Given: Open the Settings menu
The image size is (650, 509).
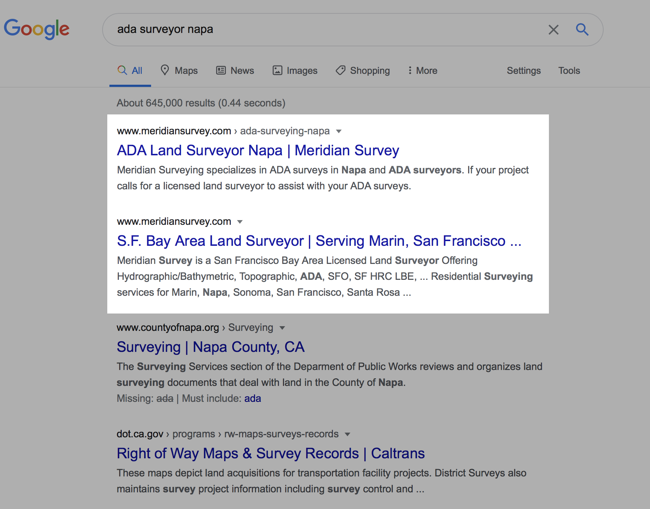Looking at the screenshot, I should (x=524, y=71).
